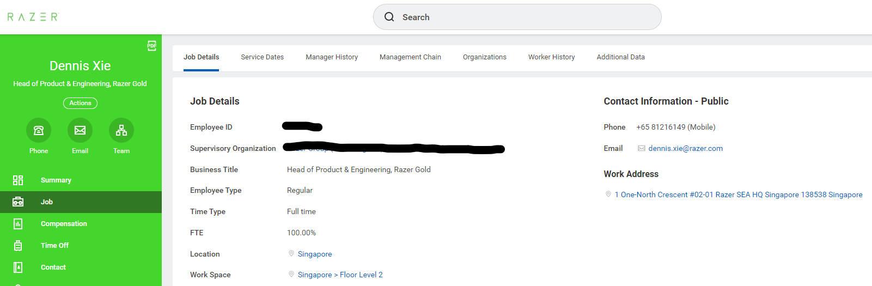Image resolution: width=872 pixels, height=286 pixels.
Task: Switch to the Additional Data tab
Action: (x=620, y=57)
